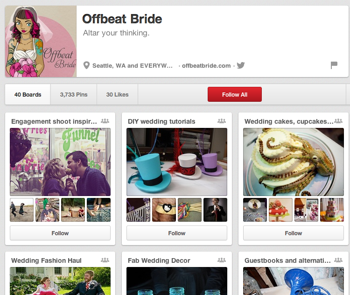Image resolution: width=350 pixels, height=295 pixels.
Task: Click the red Follow All button
Action: [x=235, y=94]
